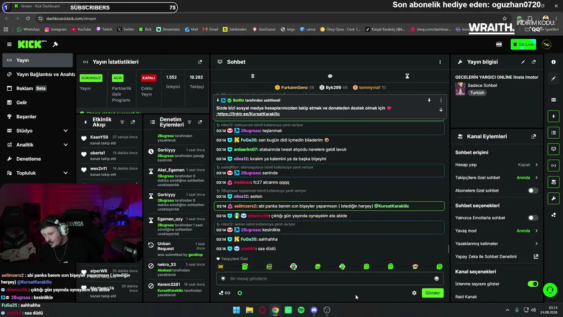Click the wrench icon in right sidebar
Viewport: 563px width, 317px height.
(x=553, y=199)
